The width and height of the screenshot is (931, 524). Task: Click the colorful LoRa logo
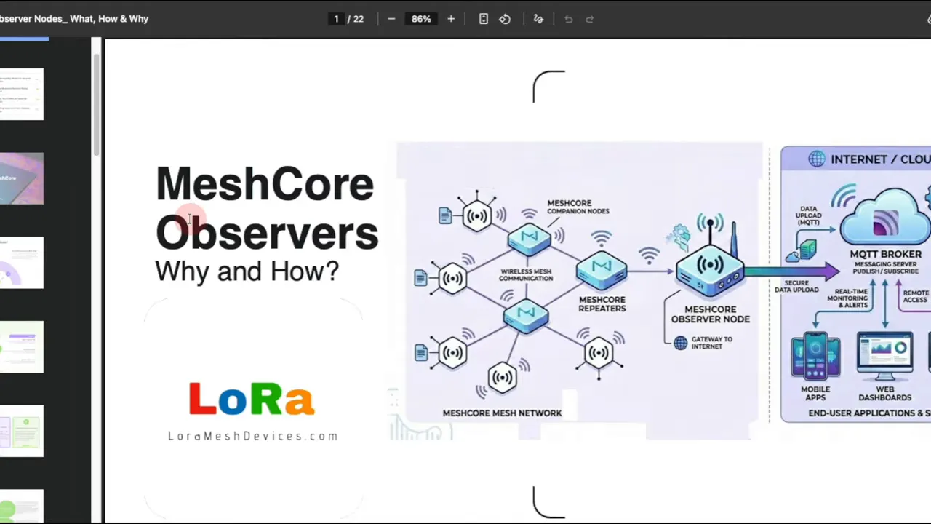252,399
